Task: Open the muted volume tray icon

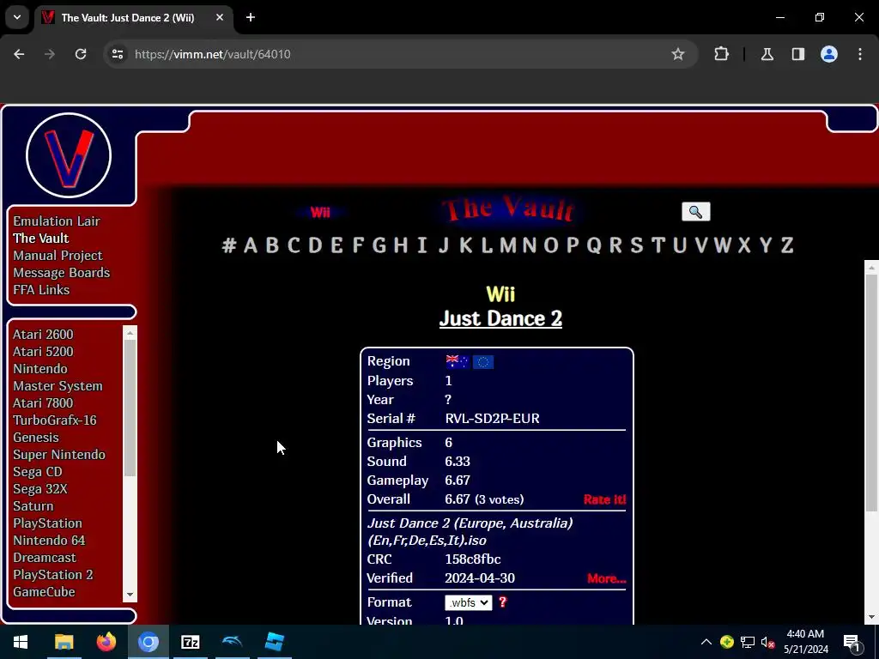Action: [x=767, y=642]
